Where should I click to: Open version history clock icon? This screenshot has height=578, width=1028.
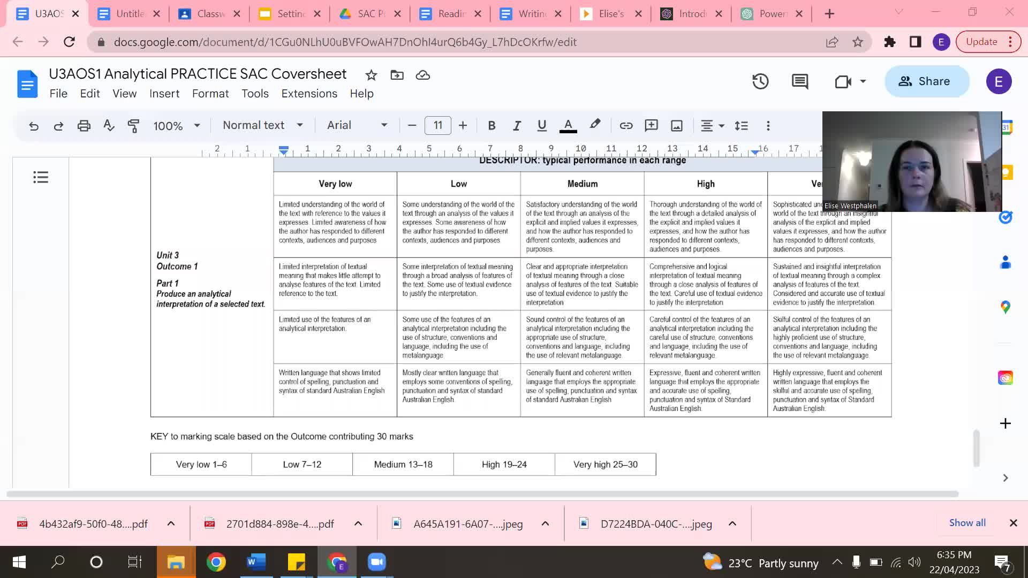click(760, 81)
